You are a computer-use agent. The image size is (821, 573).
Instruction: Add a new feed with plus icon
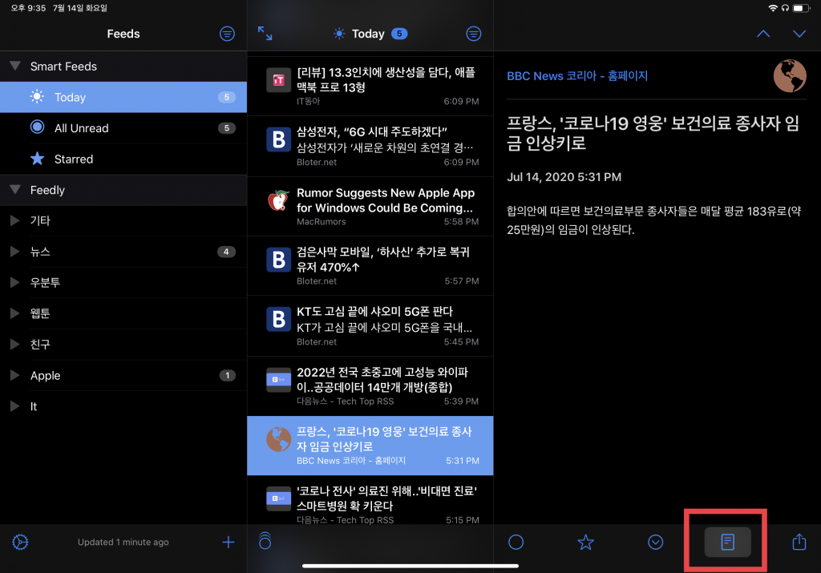[229, 542]
